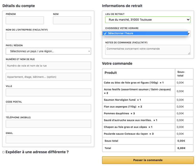This screenshot has width=196, height=166.
Task: Click the Nom text field
Action: click(72, 20)
